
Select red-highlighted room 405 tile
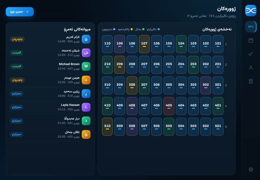click(169, 106)
